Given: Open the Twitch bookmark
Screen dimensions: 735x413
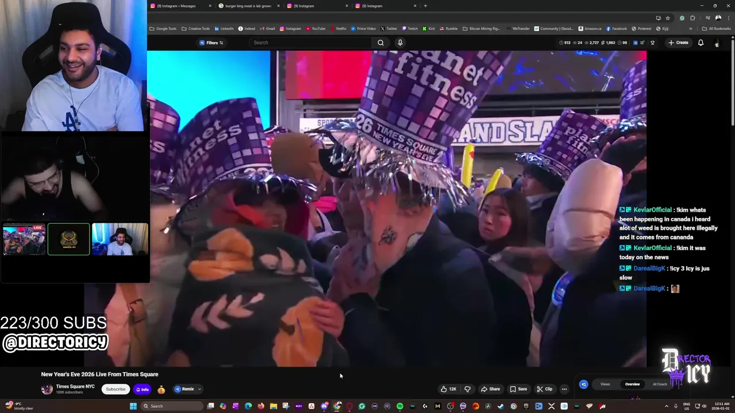Looking at the screenshot, I should coord(410,29).
